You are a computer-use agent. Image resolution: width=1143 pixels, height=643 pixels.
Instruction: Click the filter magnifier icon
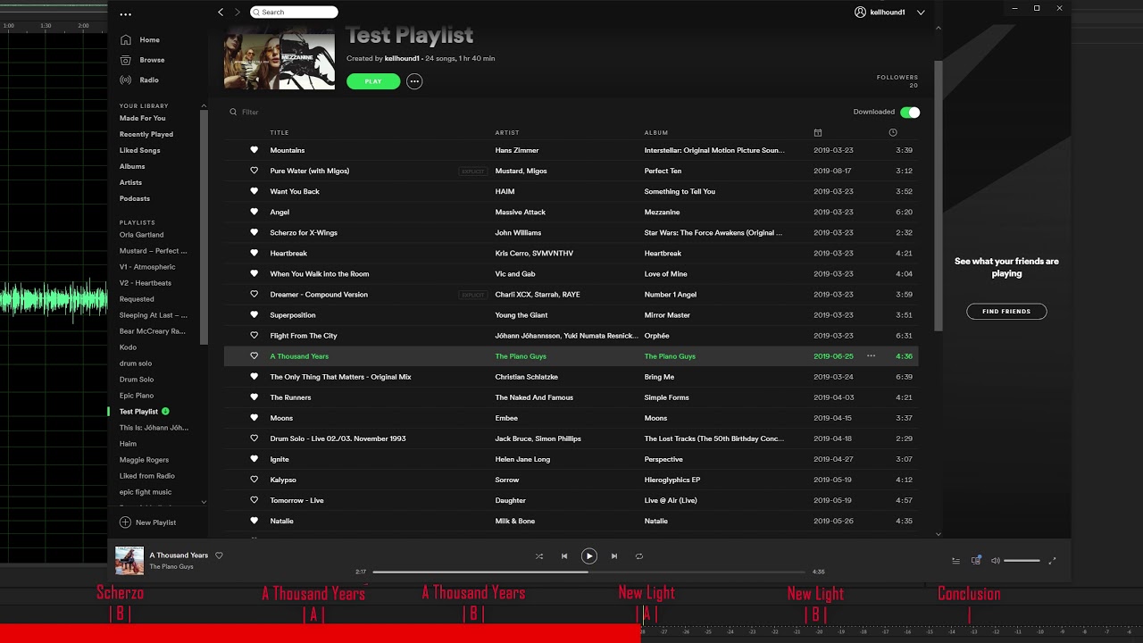tap(233, 113)
